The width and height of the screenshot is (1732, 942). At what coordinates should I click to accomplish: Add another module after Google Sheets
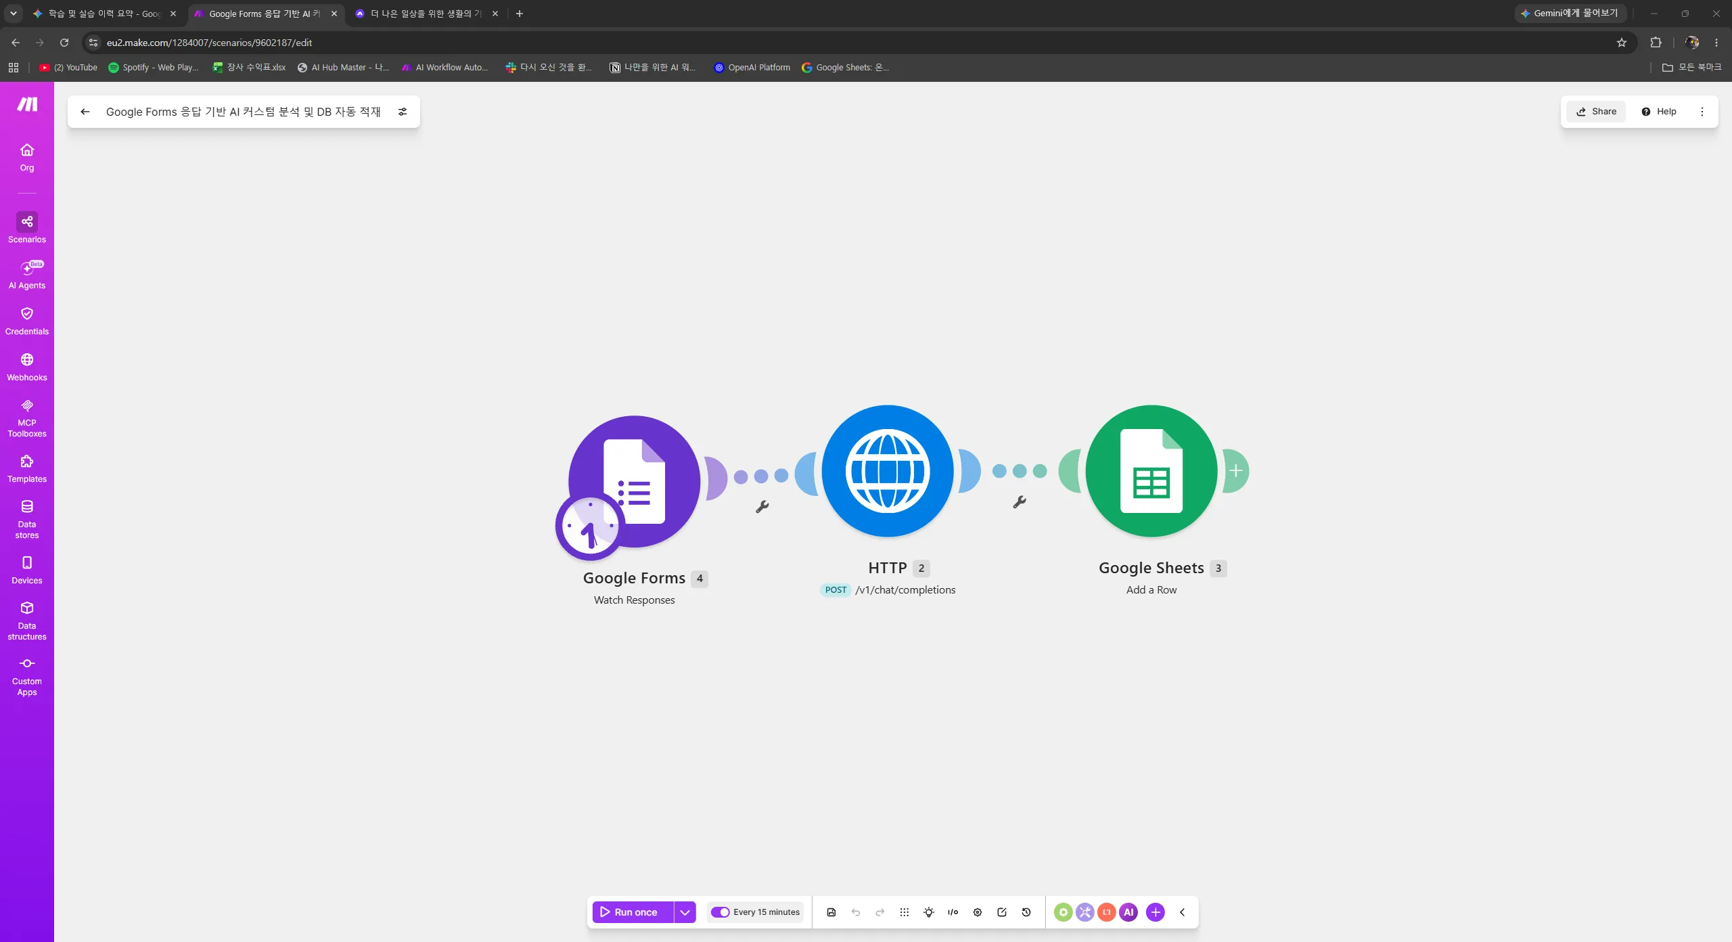pyautogui.click(x=1236, y=471)
